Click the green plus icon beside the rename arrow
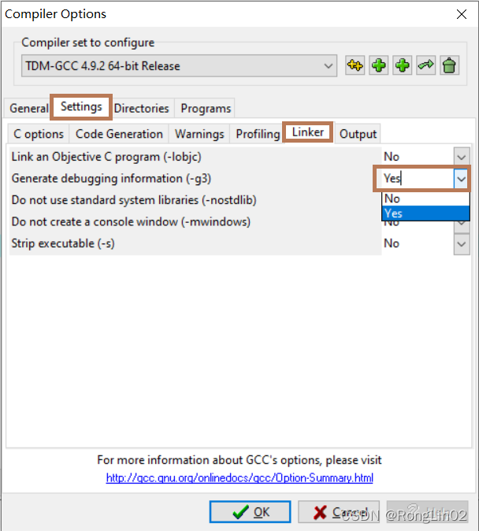 coord(402,65)
